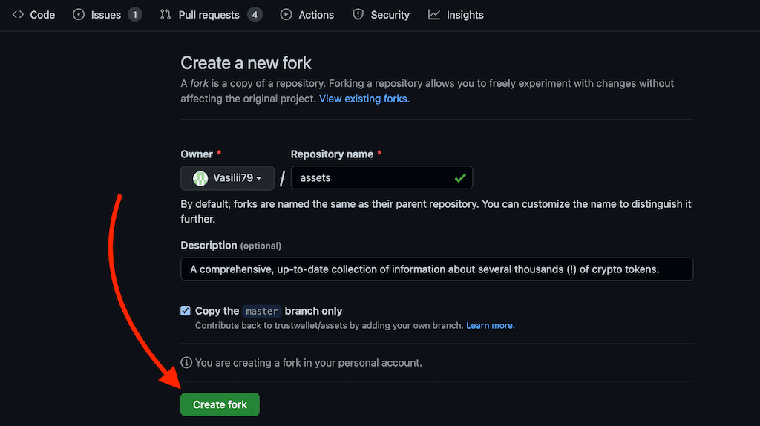The height and width of the screenshot is (426, 760).
Task: Expand the Owner dropdown Vasilii79
Action: pos(227,178)
